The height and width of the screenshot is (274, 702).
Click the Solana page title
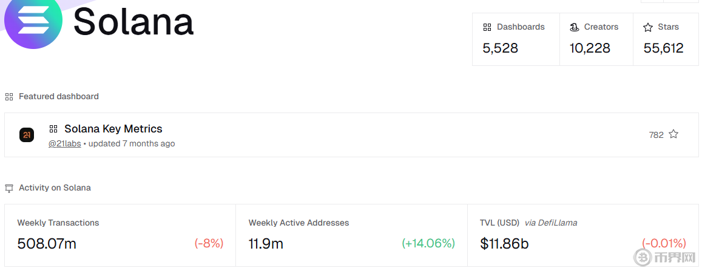pyautogui.click(x=133, y=22)
